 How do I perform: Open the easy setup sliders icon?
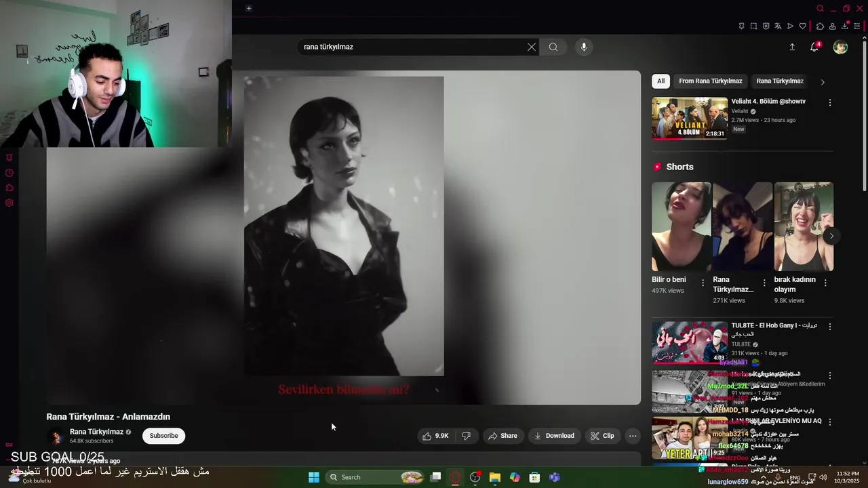pos(857,26)
